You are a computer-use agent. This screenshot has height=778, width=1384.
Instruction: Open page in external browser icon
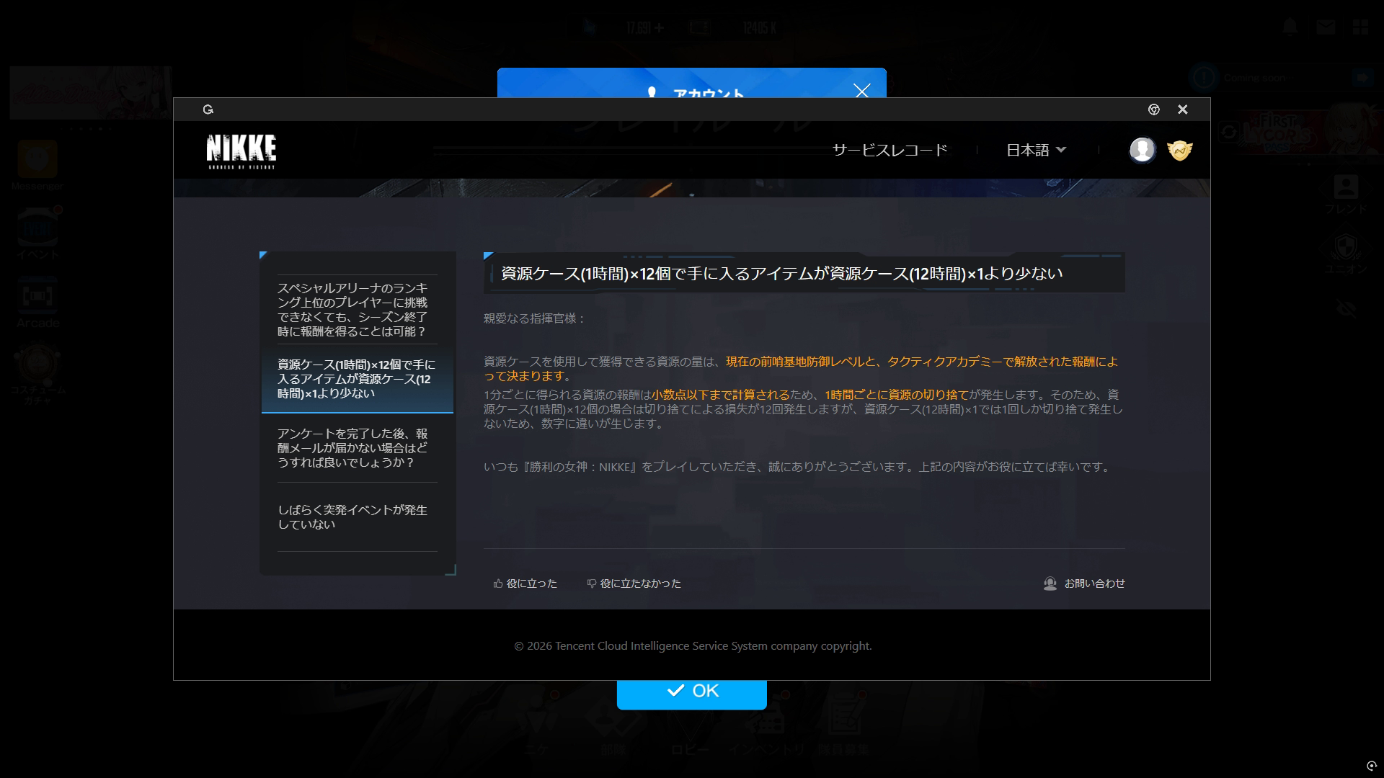[1153, 109]
